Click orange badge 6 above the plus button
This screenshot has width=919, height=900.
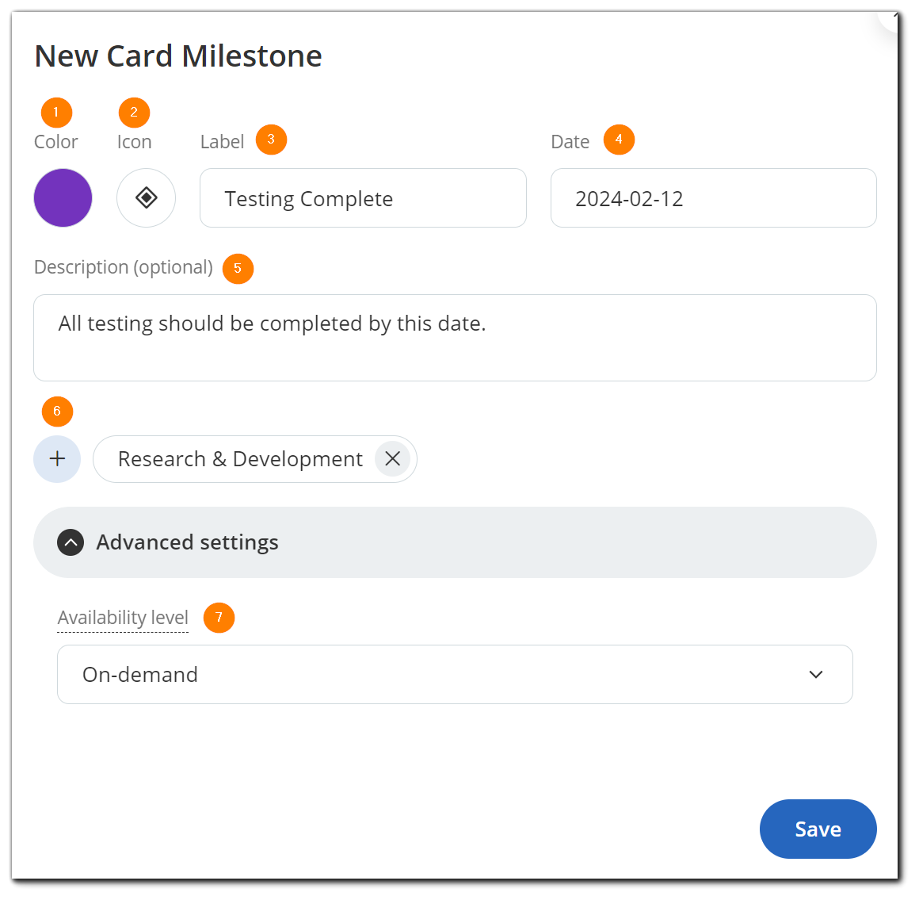57,412
